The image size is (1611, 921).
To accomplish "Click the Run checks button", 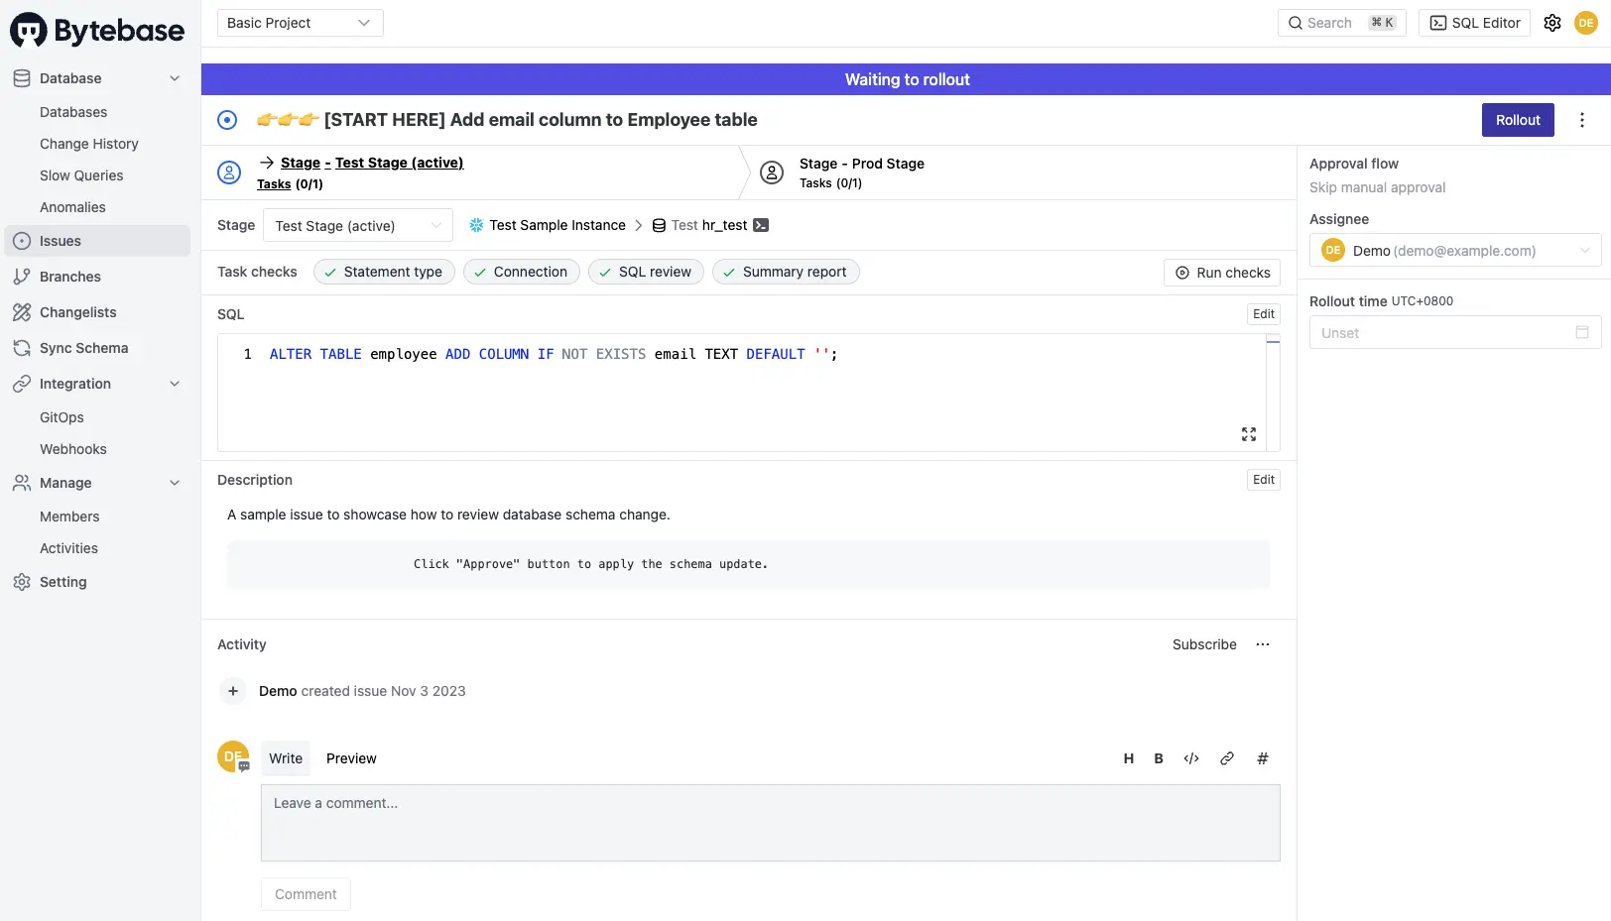I will pyautogui.click(x=1222, y=273).
